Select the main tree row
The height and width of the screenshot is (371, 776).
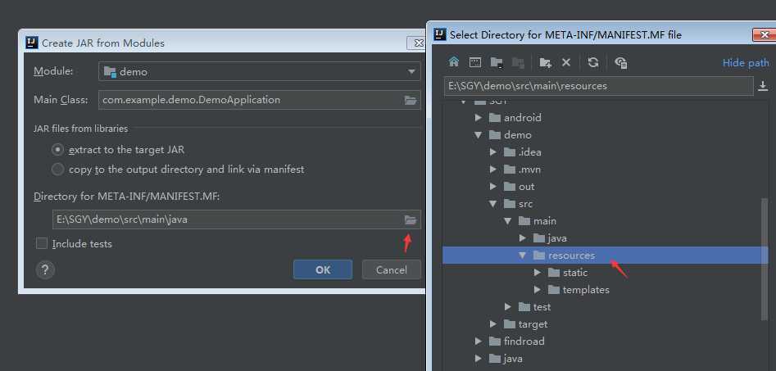[604, 220]
